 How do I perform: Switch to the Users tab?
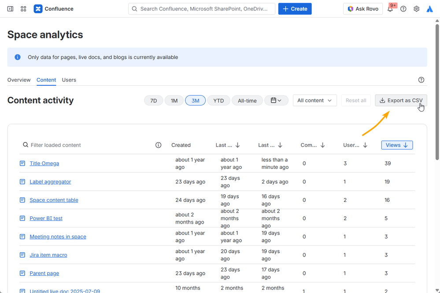tap(69, 80)
